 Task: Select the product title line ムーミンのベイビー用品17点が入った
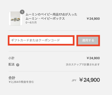pos(51,14)
